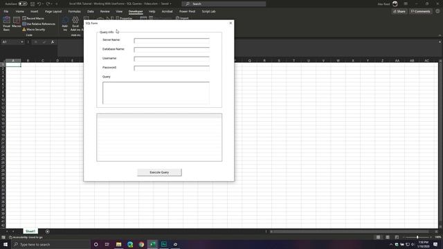
Task: Click the Share button
Action: 399,12
